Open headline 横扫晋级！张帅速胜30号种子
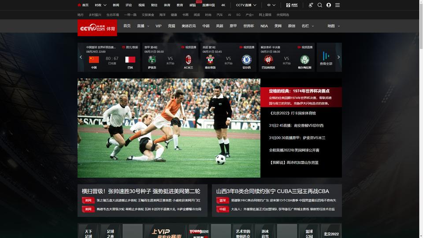Viewport: 423px width, 238px height. 141,191
